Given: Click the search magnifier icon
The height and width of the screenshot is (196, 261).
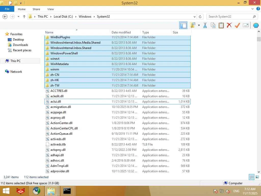Looking at the screenshot, I should (254, 17).
